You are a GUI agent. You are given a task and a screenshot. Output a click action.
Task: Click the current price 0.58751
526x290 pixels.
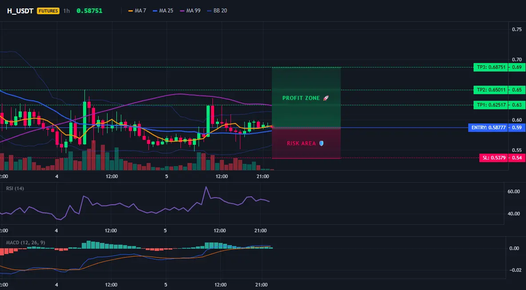(x=89, y=11)
